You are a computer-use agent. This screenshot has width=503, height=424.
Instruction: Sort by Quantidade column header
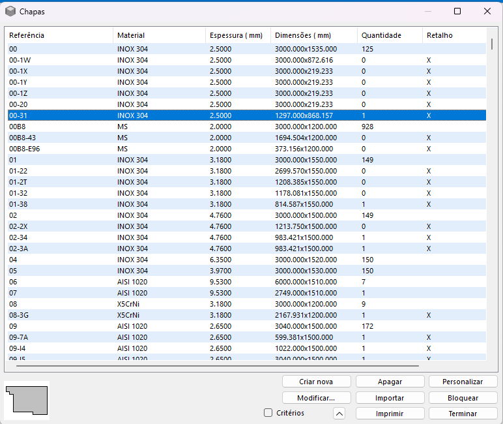(x=390, y=35)
